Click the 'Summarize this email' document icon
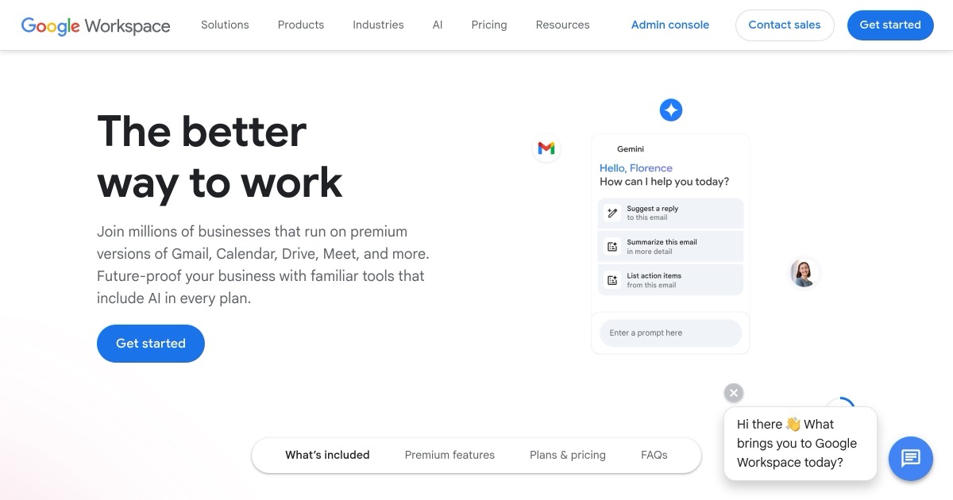The image size is (953, 500). click(612, 246)
